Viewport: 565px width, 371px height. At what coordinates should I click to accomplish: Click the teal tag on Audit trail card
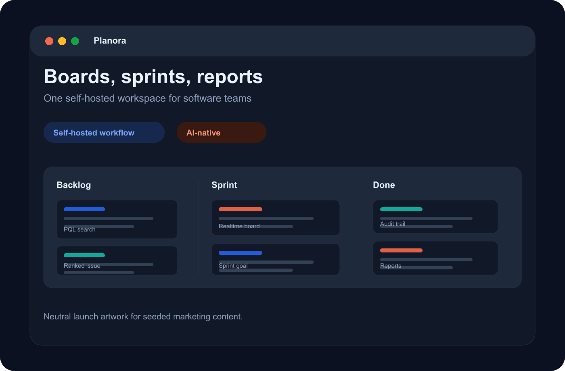point(401,209)
